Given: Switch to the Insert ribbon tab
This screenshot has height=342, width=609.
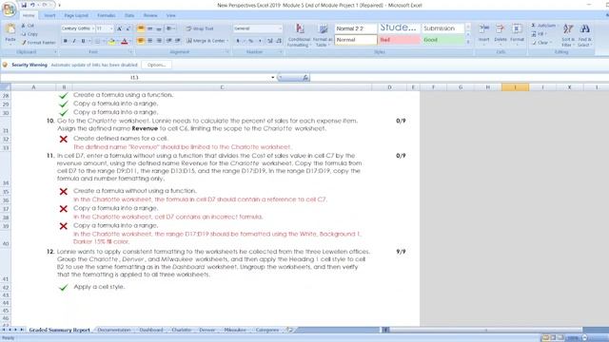Looking at the screenshot, I should tap(49, 15).
